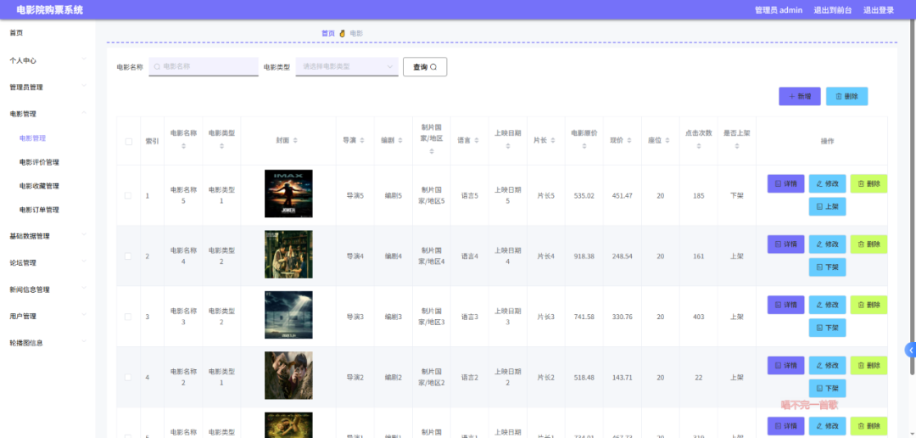Click the blue 删除 button above the table

[x=847, y=97]
